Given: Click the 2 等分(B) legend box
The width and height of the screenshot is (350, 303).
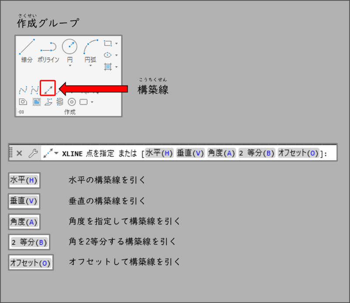Looking at the screenshot, I should 29,242.
